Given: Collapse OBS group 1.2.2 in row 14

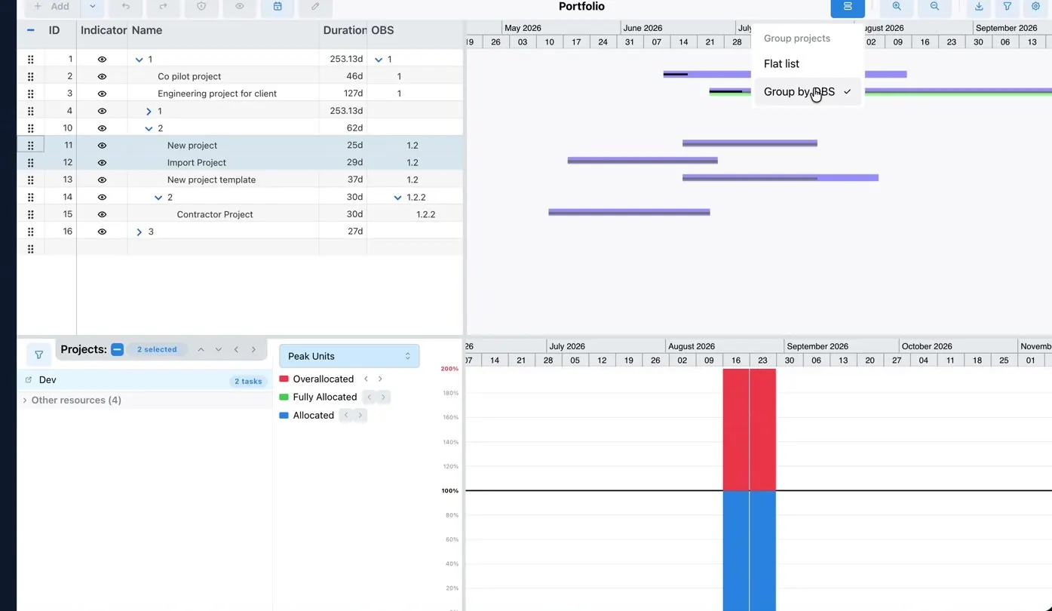Looking at the screenshot, I should pos(397,198).
